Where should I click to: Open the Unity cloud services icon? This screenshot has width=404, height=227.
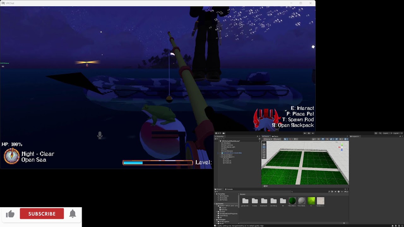coord(223,133)
